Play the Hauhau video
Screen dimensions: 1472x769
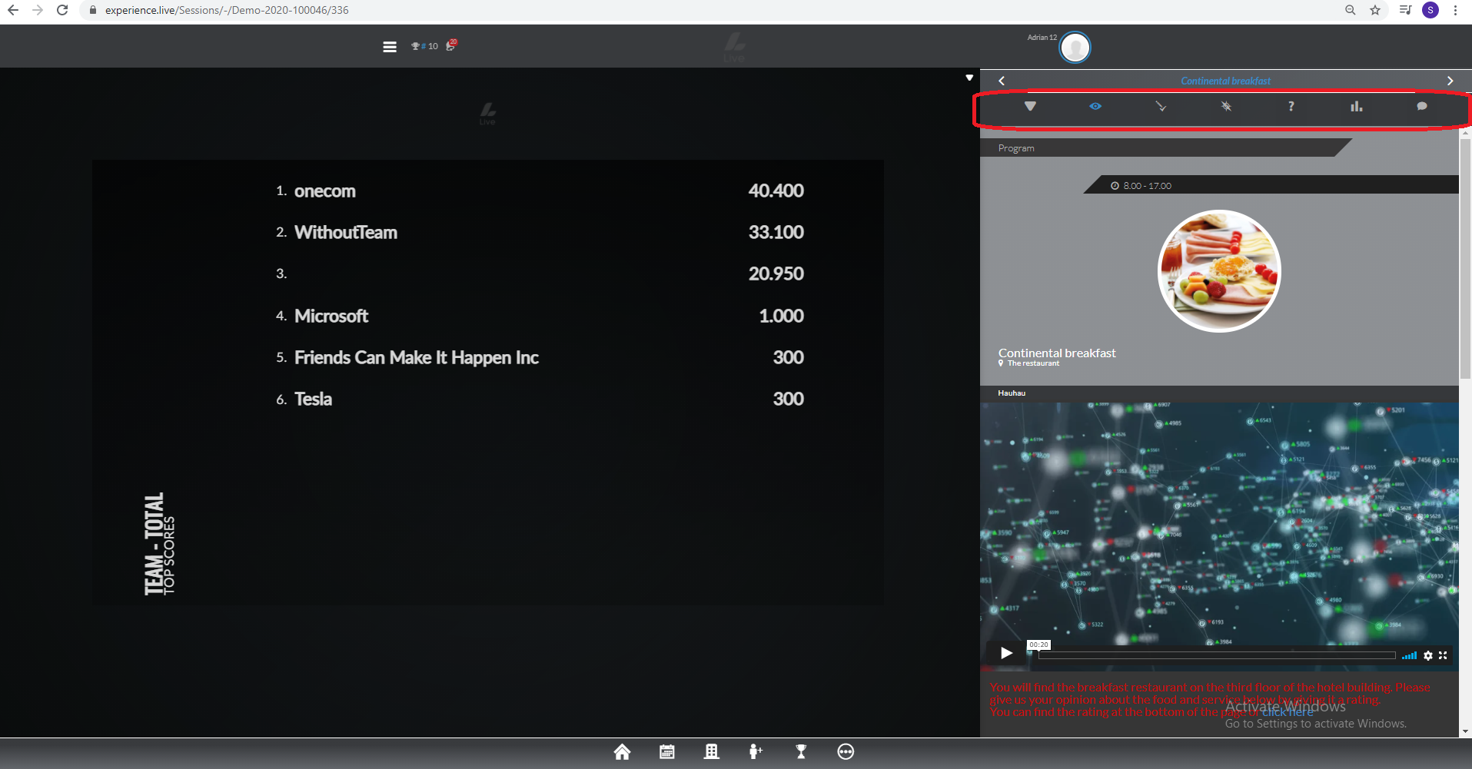1006,653
